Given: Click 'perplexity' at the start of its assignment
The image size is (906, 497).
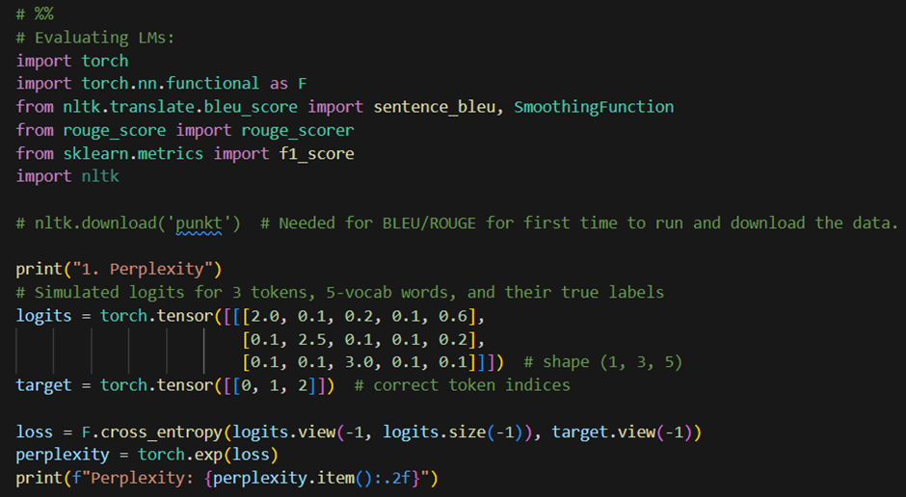Looking at the screenshot, I should tap(63, 455).
